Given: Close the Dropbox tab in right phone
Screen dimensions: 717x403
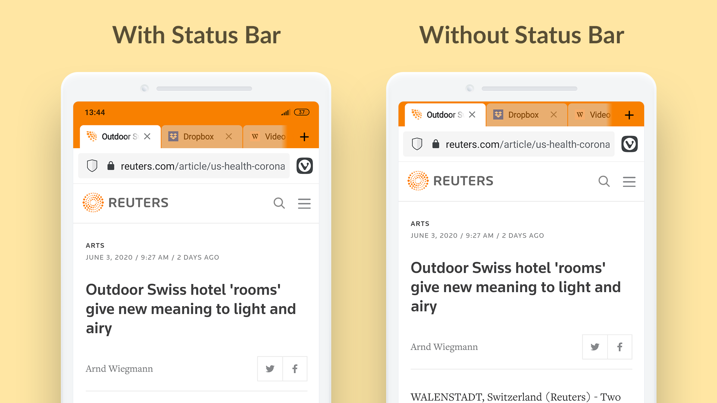Looking at the screenshot, I should 554,115.
